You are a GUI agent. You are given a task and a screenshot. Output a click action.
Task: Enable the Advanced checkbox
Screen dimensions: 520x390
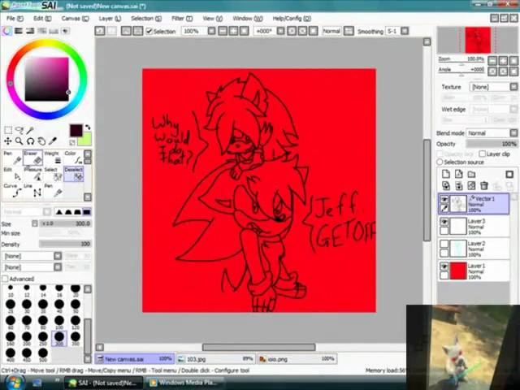(x=5, y=279)
